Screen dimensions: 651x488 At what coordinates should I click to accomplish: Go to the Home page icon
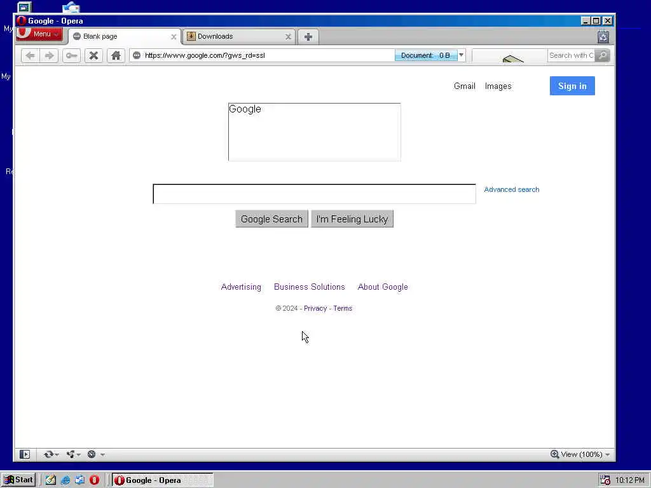pyautogui.click(x=116, y=56)
